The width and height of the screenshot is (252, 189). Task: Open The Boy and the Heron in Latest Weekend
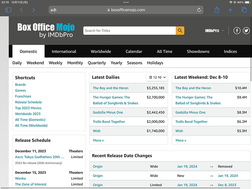point(193,88)
